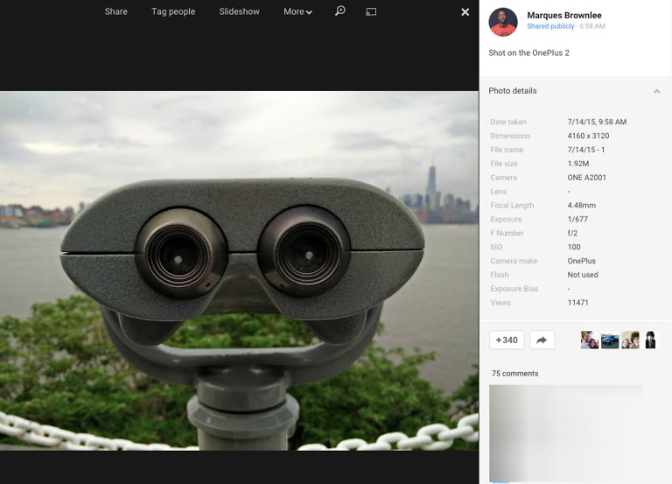Click Share in the top toolbar
This screenshot has width=672, height=484.
(115, 11)
